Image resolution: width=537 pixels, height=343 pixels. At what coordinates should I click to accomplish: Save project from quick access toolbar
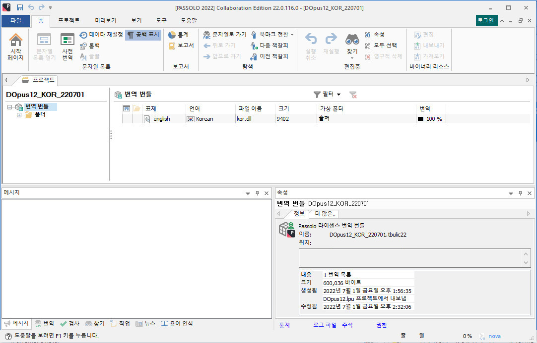20,7
